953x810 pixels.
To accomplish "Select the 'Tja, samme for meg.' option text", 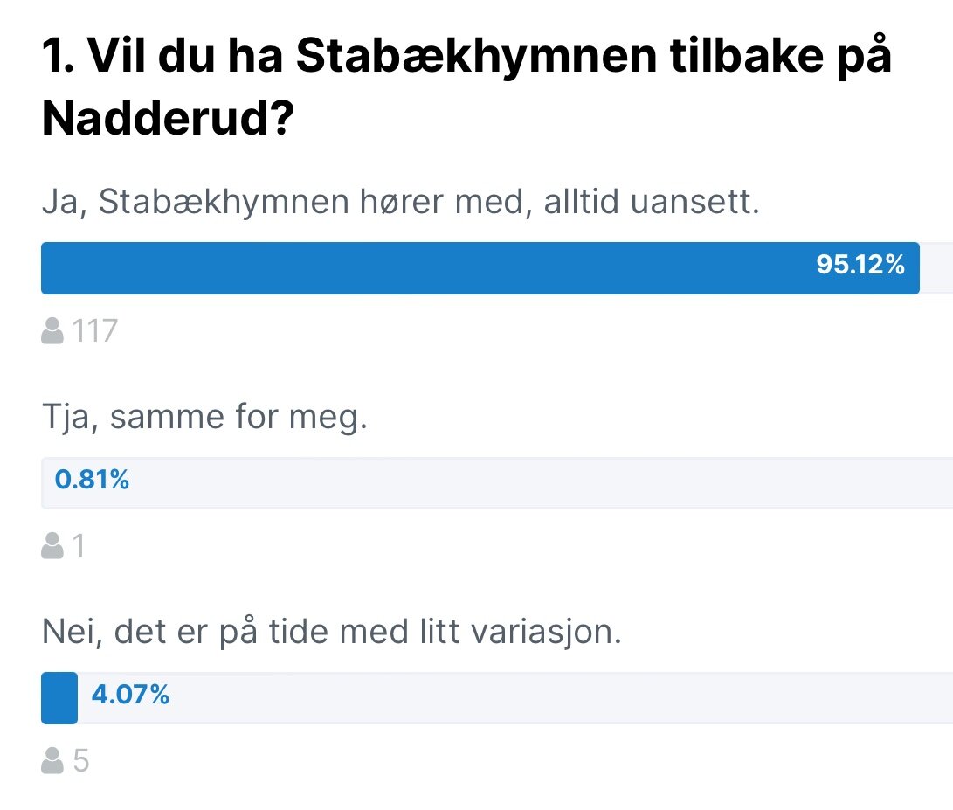I will tap(204, 418).
